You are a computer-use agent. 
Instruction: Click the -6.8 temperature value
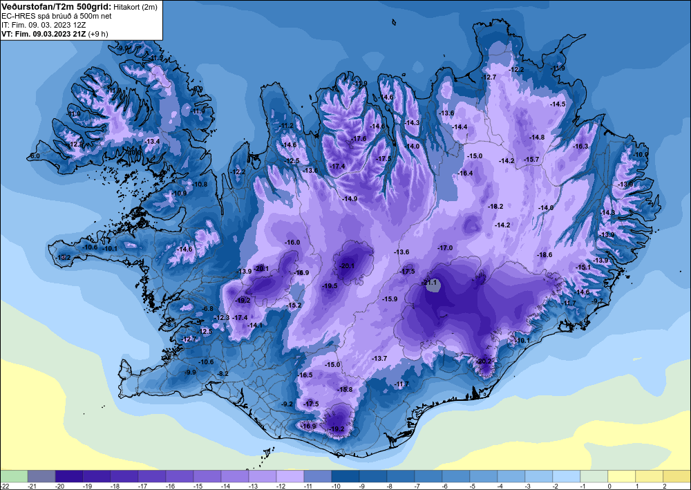pyautogui.click(x=207, y=309)
